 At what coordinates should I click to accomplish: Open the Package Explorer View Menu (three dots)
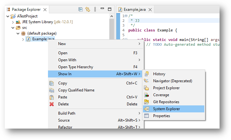click(95, 10)
